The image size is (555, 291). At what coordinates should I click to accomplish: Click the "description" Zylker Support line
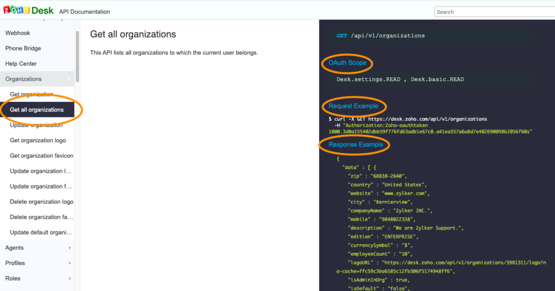click(x=405, y=228)
